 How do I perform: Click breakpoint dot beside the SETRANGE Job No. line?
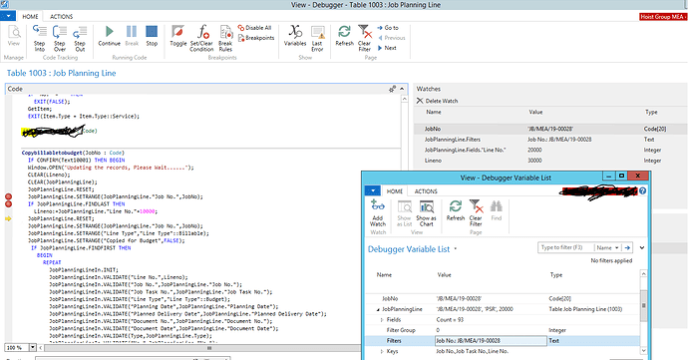8,196
